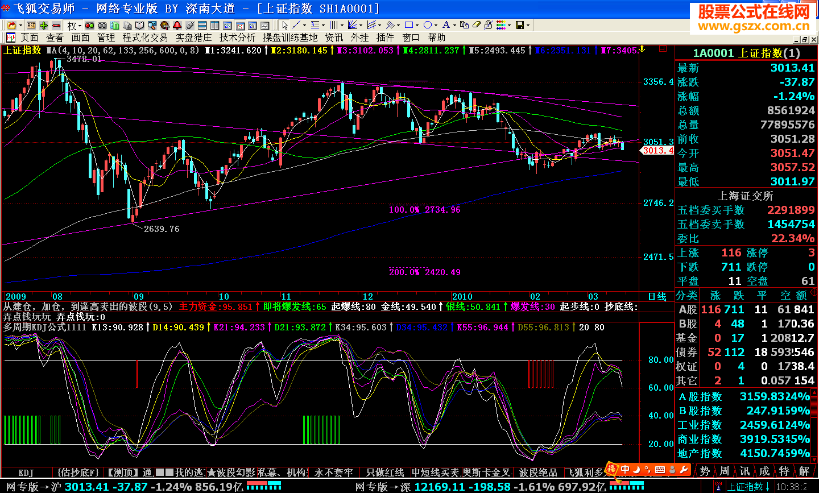The height and width of the screenshot is (493, 819).
Task: Click the 解 button in the side panel footer
Action: click(804, 471)
